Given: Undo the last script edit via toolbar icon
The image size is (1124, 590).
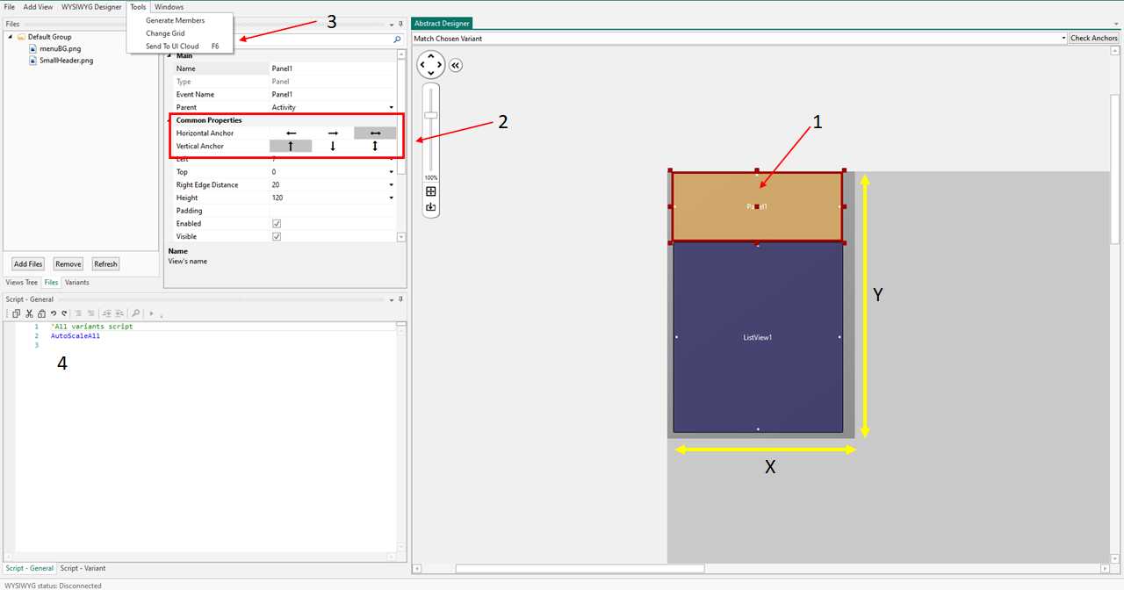Looking at the screenshot, I should tap(54, 313).
